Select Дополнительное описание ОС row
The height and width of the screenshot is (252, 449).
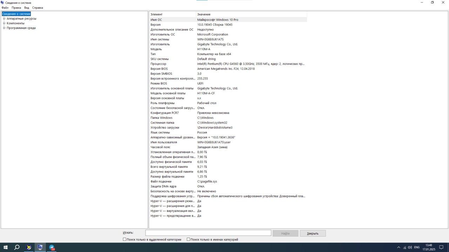point(228,30)
